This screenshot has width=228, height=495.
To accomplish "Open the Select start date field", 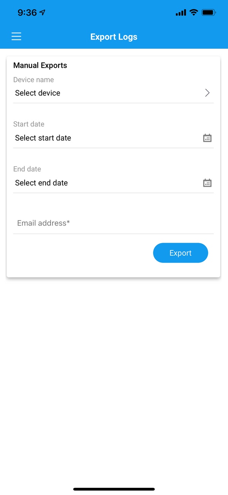I will tap(114, 138).
